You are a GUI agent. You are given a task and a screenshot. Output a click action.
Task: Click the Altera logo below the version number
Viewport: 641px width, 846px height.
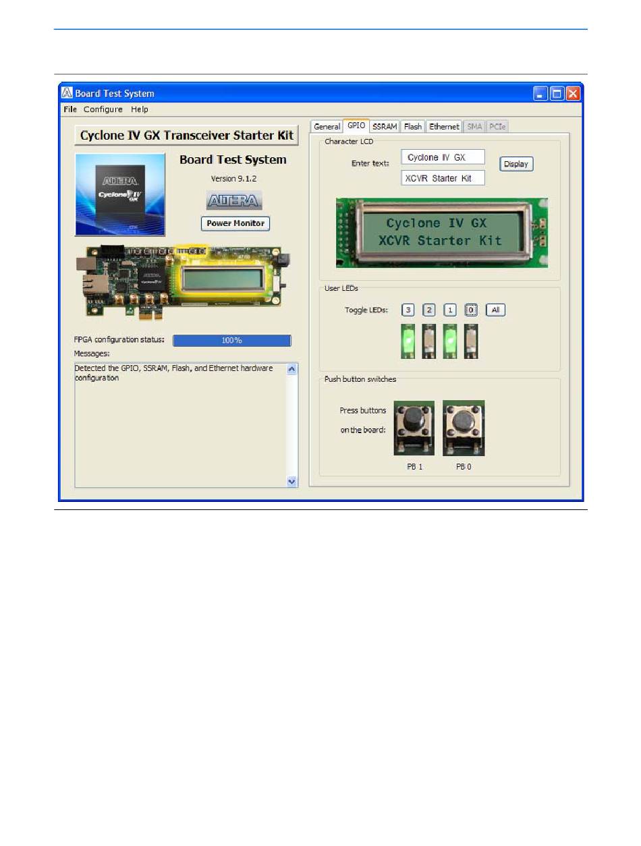point(234,200)
